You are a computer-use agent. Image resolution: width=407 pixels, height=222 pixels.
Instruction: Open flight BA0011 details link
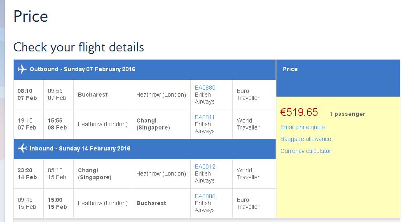tap(205, 117)
